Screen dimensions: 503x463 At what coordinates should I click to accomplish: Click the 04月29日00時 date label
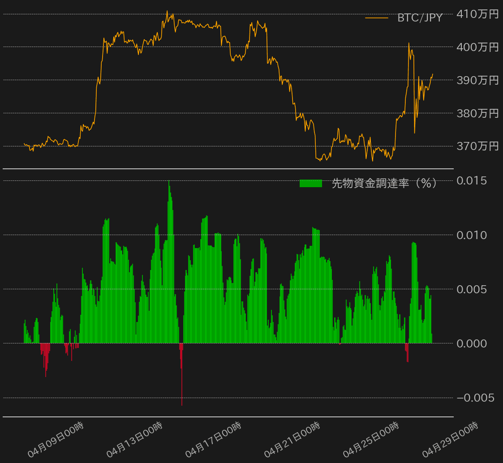450,440
